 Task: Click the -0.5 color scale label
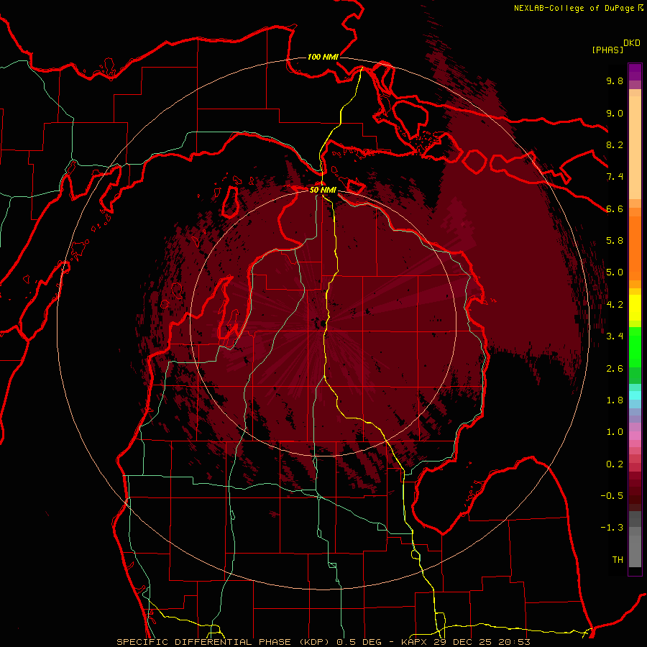[612, 496]
